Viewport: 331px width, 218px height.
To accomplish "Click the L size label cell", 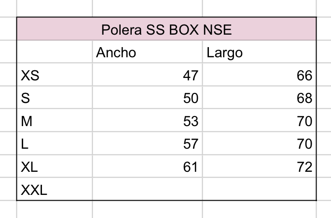I will (x=55, y=144).
